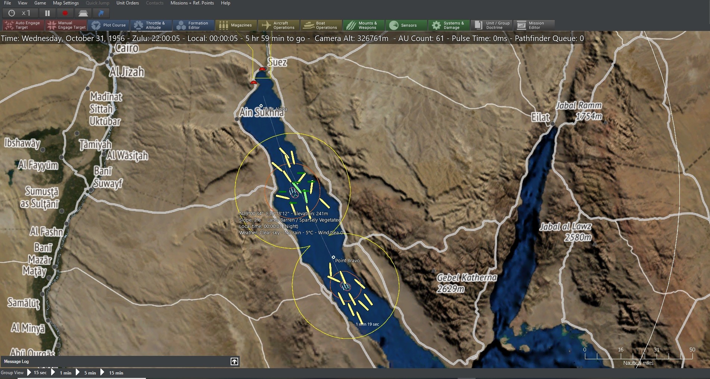Enable Auto Engage Target
This screenshot has width=710, height=379.
22,25
